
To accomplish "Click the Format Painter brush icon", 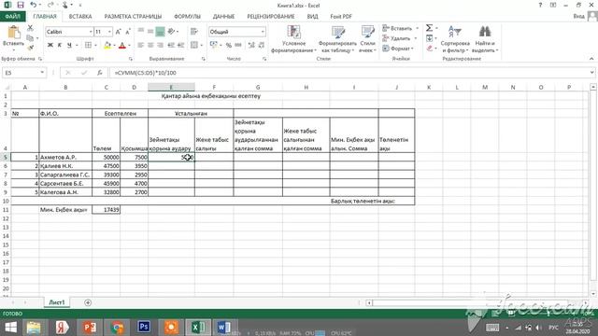I will click(x=30, y=48).
